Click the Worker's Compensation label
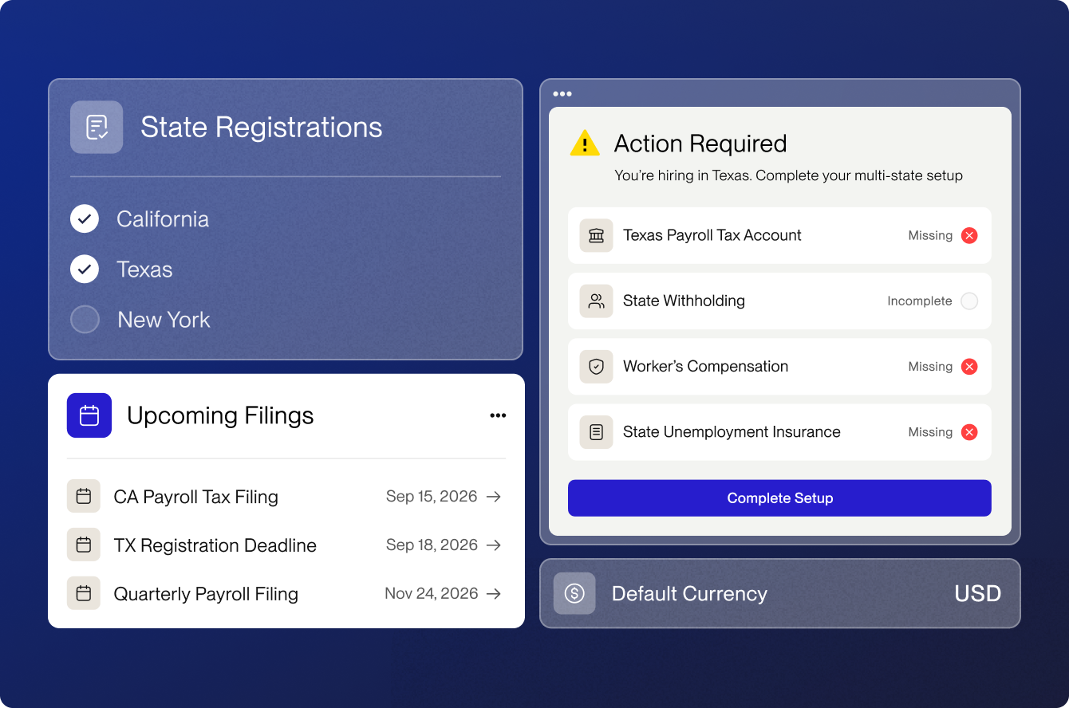This screenshot has width=1069, height=708. tap(705, 366)
